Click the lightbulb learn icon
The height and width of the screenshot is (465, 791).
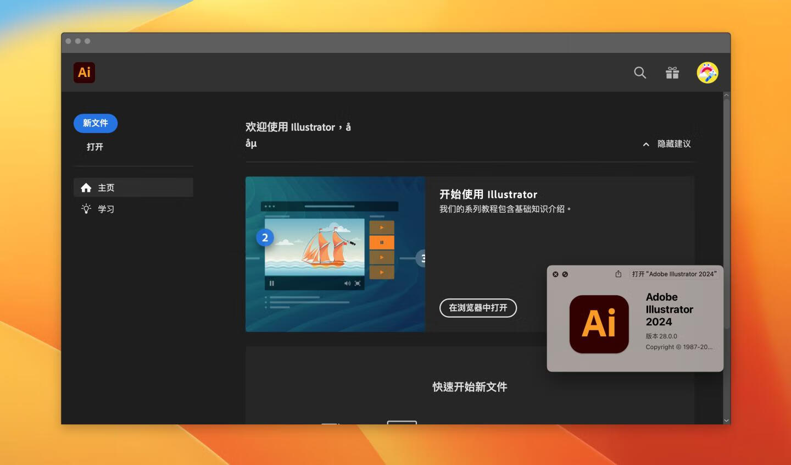tap(86, 209)
